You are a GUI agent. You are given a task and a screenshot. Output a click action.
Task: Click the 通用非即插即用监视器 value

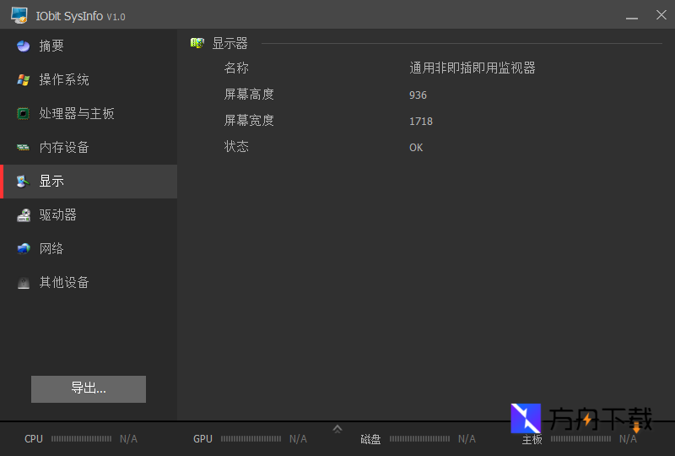point(472,68)
